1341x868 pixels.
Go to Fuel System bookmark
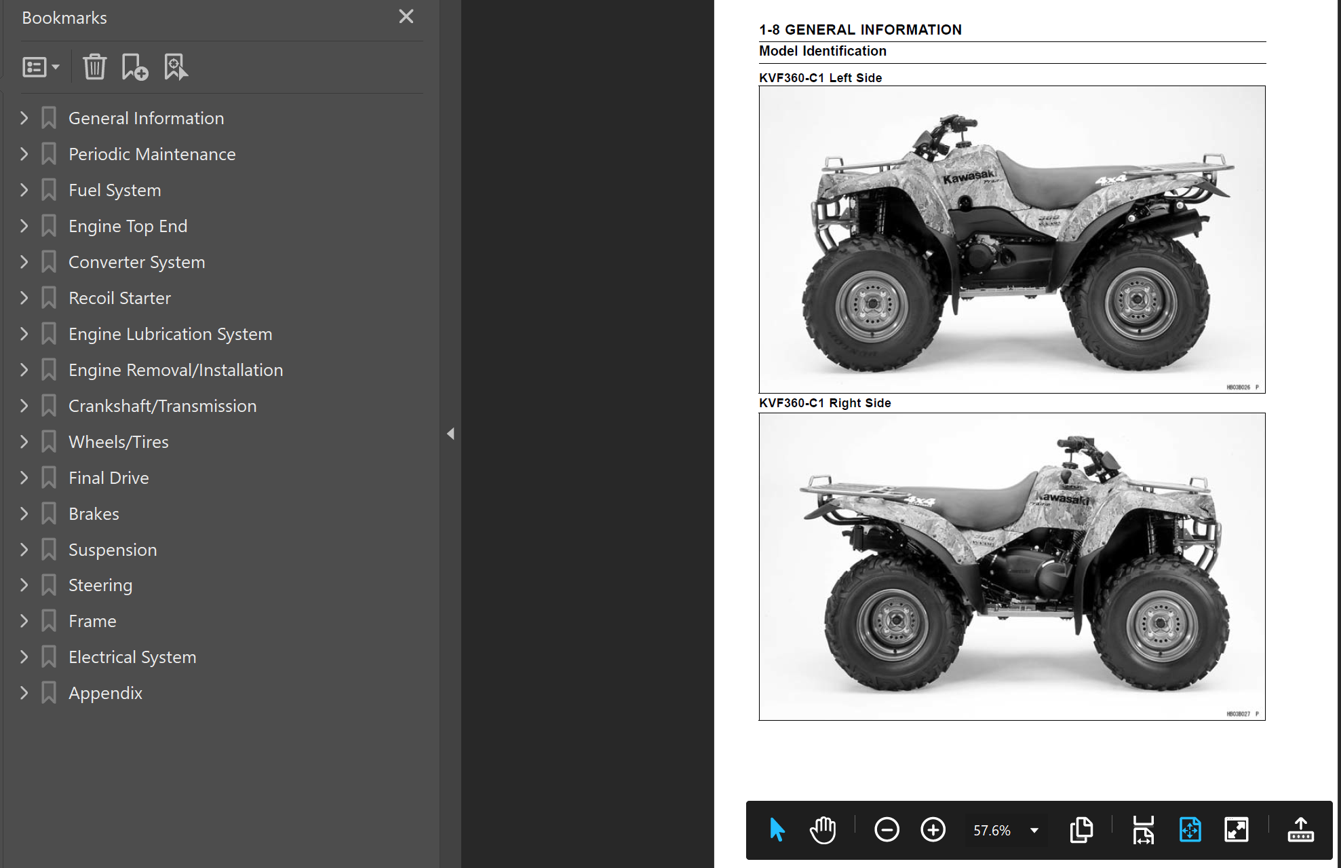[x=115, y=190]
